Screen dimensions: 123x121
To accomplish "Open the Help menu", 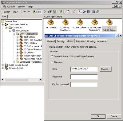I will 30,7.
